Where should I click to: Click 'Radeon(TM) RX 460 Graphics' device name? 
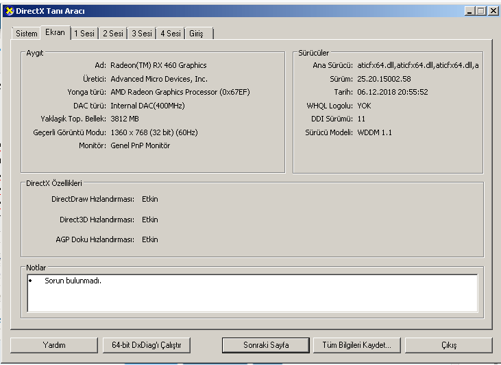click(158, 65)
